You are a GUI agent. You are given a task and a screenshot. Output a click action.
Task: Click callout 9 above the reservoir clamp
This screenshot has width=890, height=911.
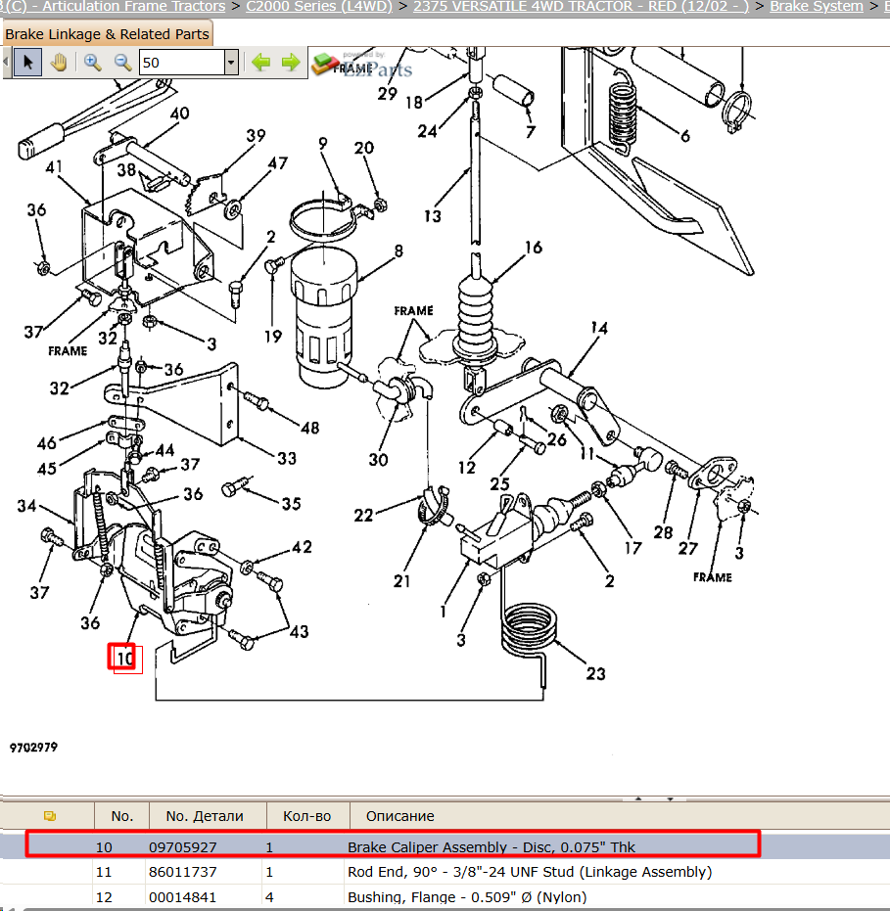click(x=323, y=143)
